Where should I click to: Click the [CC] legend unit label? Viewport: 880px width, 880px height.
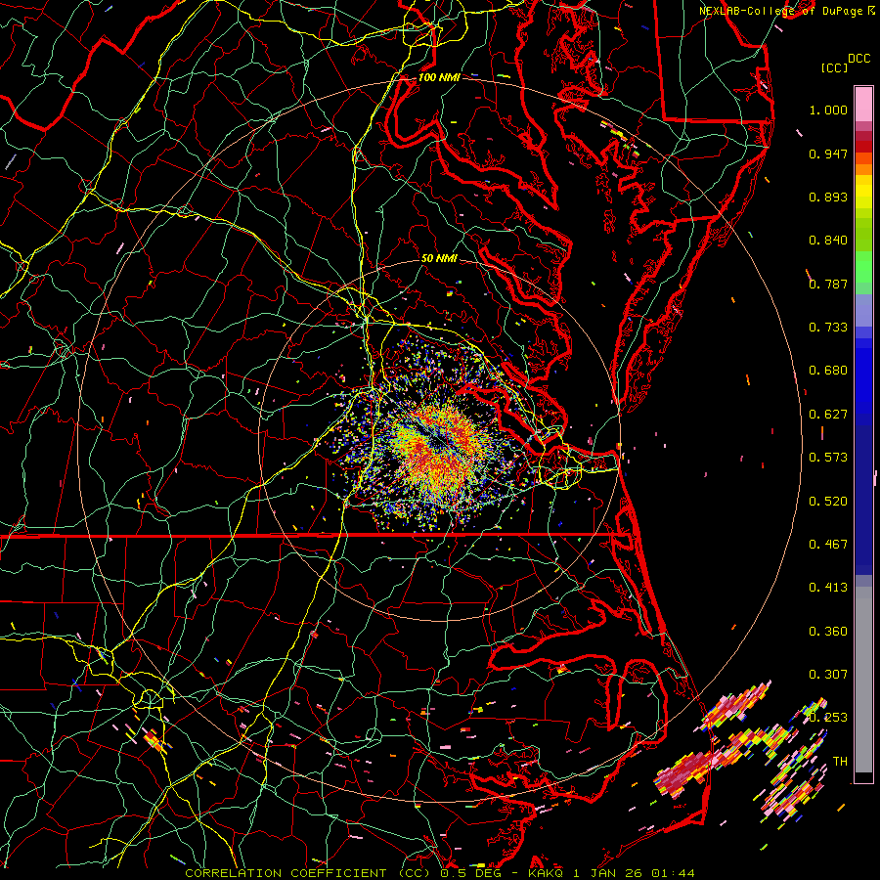(835, 67)
